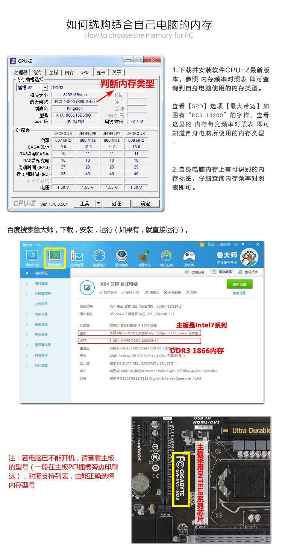
Task: Click the gold medal icon in Lu Dashi title bar
Action: point(202,244)
